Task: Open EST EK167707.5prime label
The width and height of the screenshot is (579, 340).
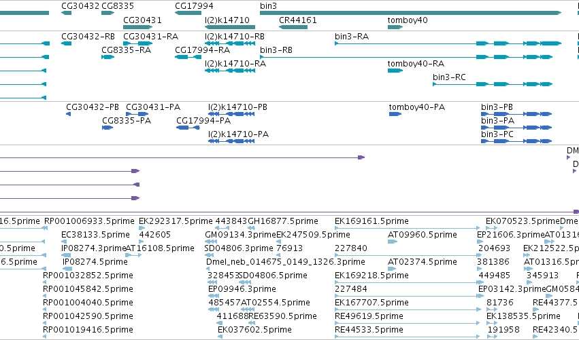Action: coord(371,303)
